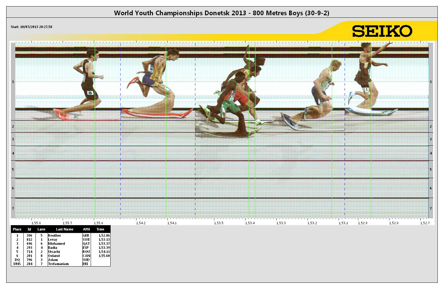The width and height of the screenshot is (444, 289).
Task: Select the Tesfamariam DNS row
Action: coord(58,264)
